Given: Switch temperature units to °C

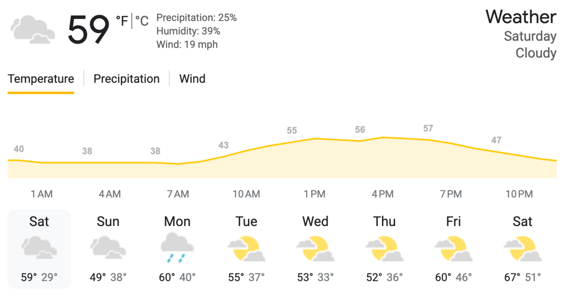Looking at the screenshot, I should point(141,21).
